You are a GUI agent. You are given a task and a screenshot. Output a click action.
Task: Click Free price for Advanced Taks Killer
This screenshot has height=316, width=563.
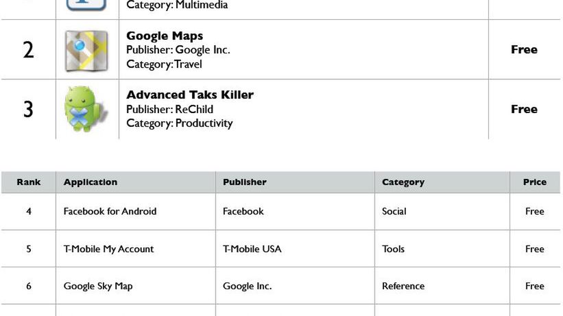tap(524, 109)
